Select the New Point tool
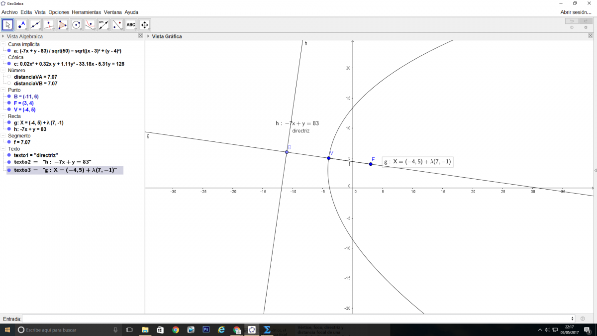This screenshot has width=597, height=336. [x=21, y=24]
